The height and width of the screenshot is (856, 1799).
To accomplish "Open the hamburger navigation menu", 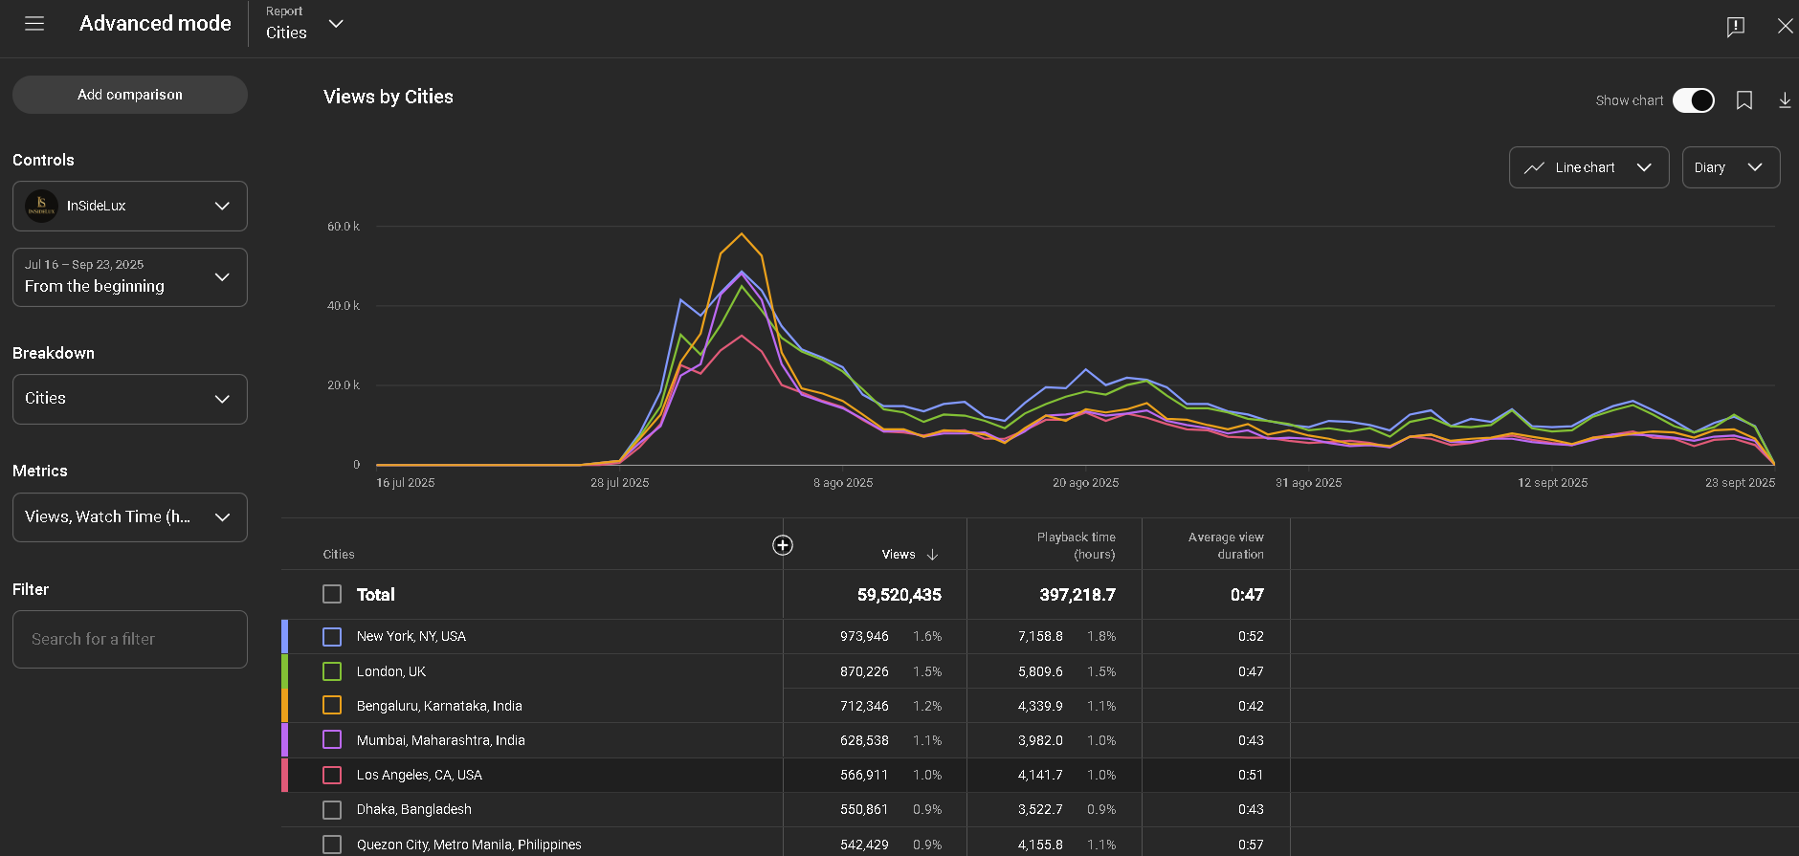I will click(34, 24).
